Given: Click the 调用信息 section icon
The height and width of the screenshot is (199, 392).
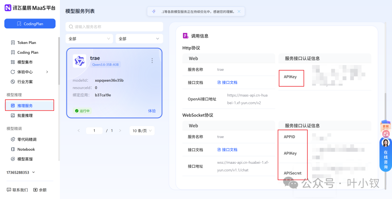Looking at the screenshot, I should click(185, 36).
